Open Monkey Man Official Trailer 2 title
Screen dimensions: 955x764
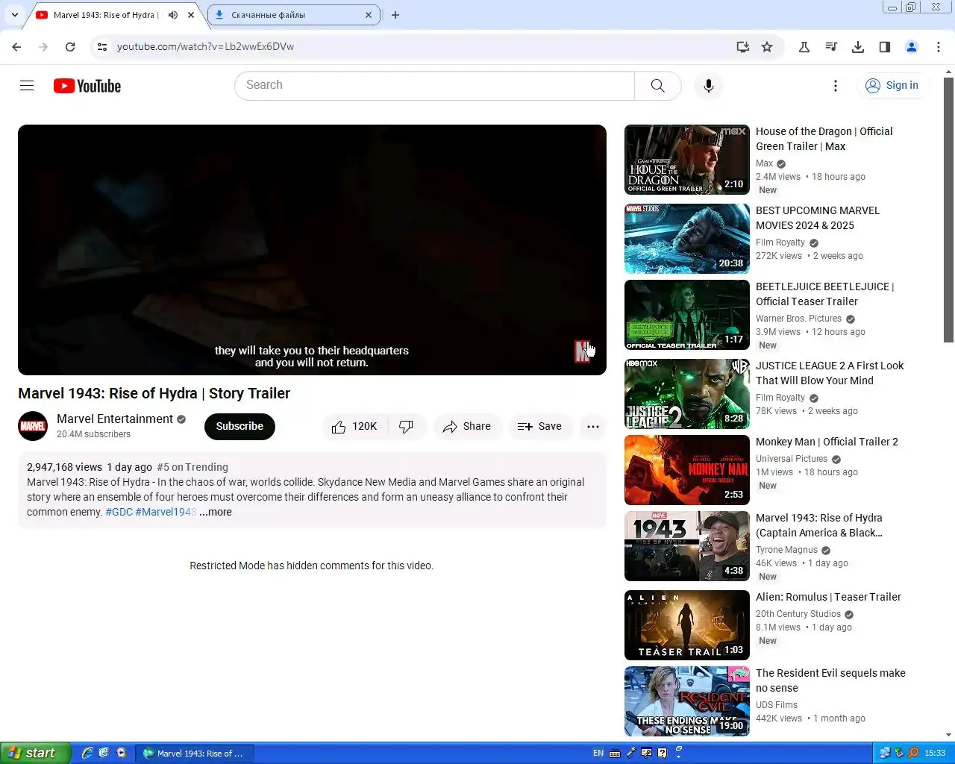click(x=827, y=442)
